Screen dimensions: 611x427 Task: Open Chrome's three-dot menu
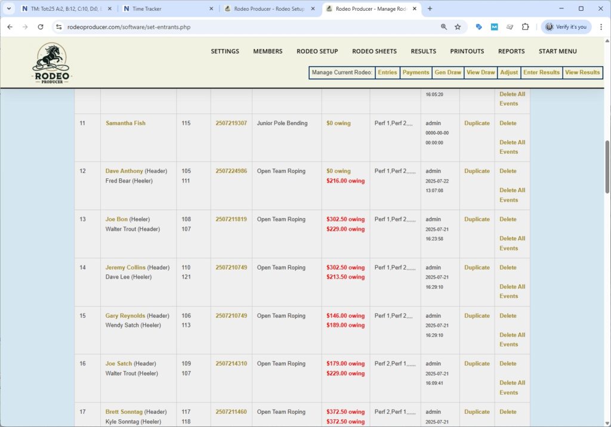(x=601, y=27)
